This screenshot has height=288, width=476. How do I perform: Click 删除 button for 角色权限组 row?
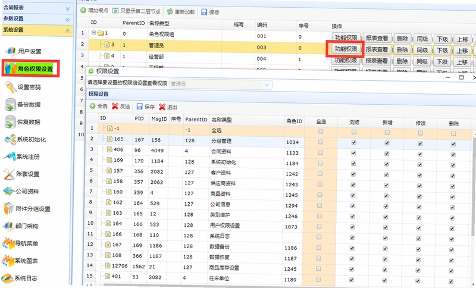403,39
